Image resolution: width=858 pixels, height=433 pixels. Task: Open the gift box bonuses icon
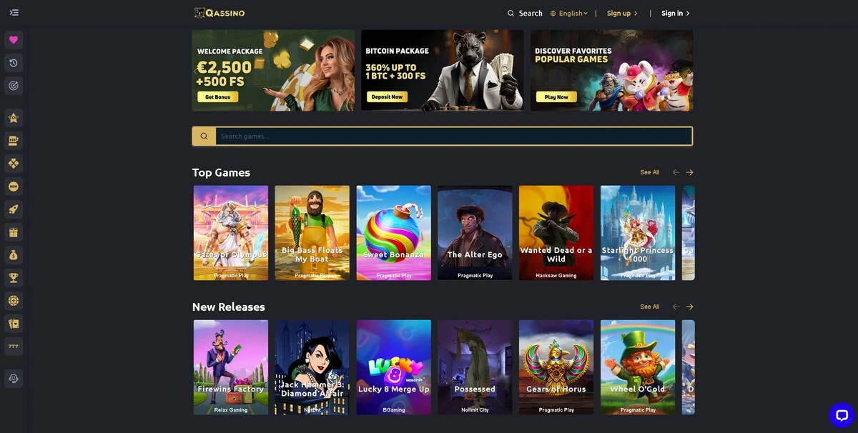14,232
